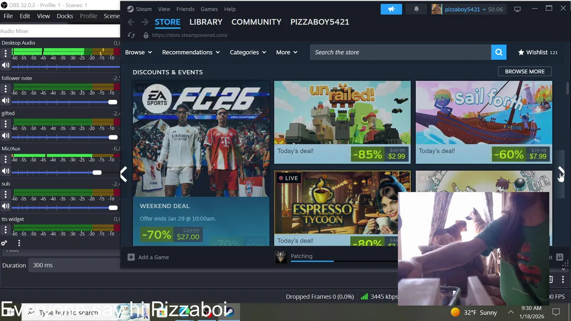Viewport: 571px width, 321px height.
Task: Click the 32°F Sunny weather widget
Action: (473, 313)
